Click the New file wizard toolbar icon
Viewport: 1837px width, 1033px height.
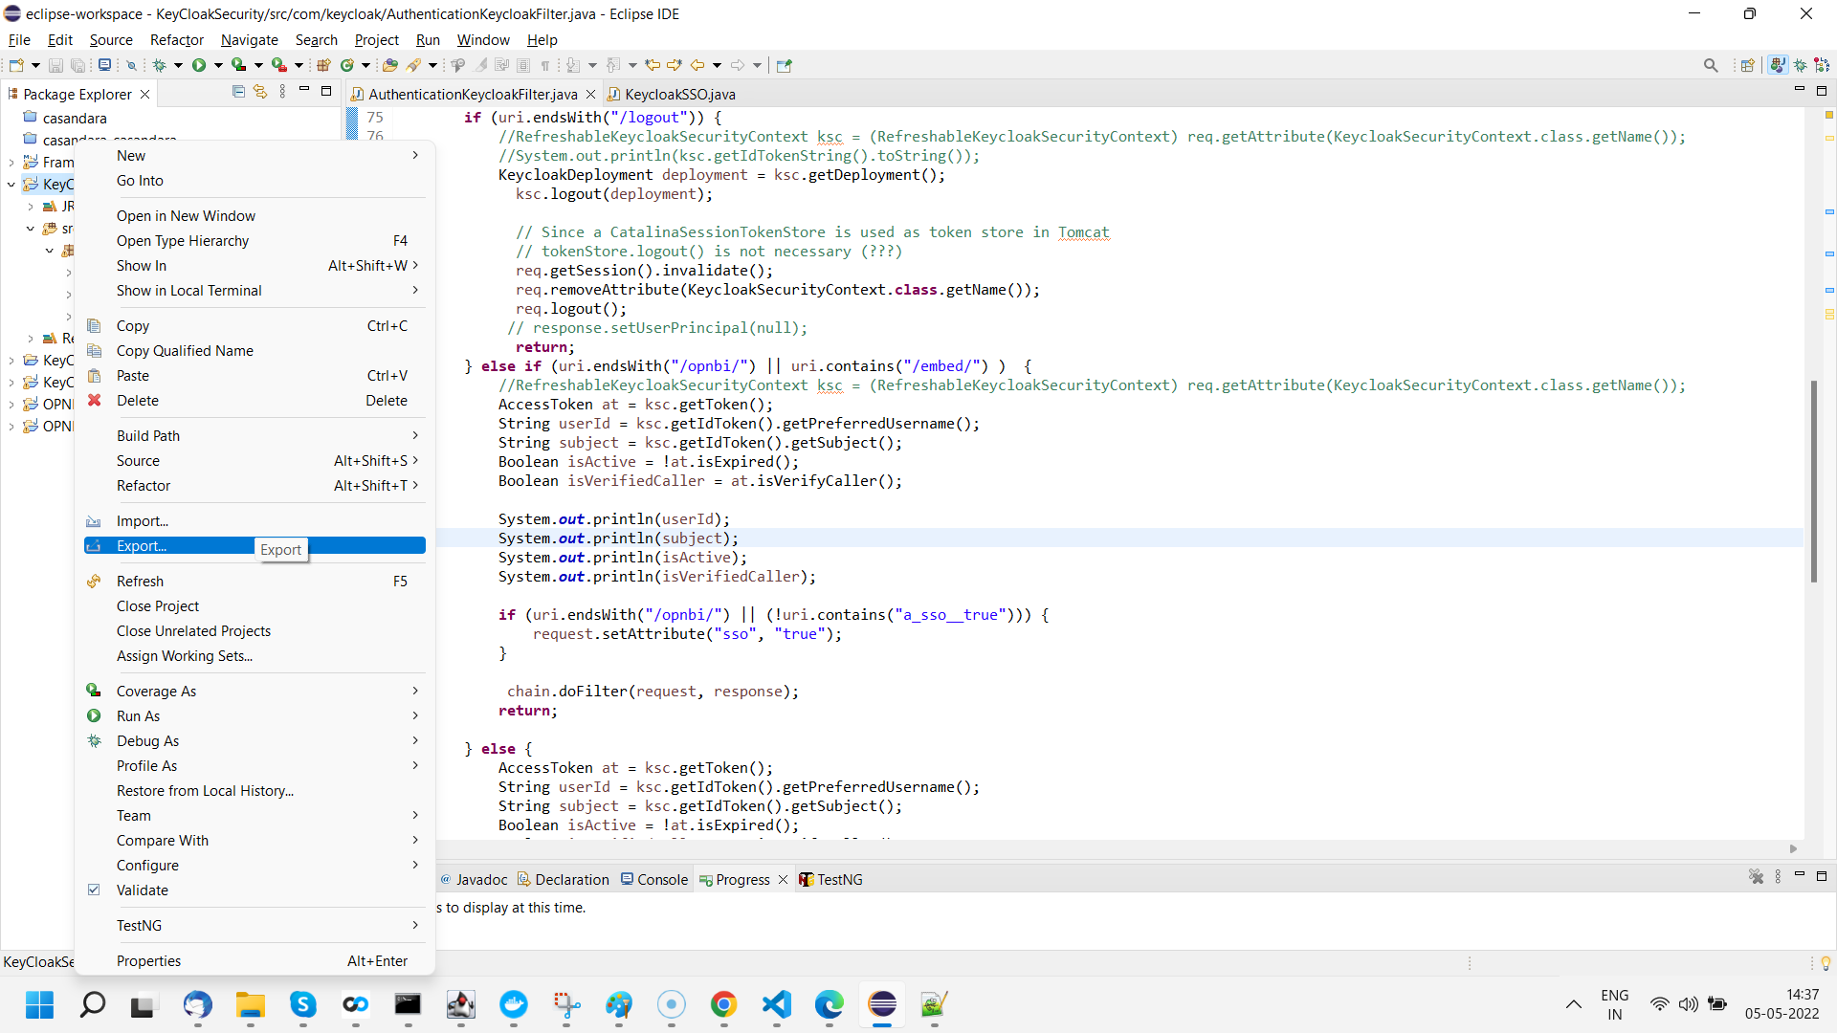[16, 65]
